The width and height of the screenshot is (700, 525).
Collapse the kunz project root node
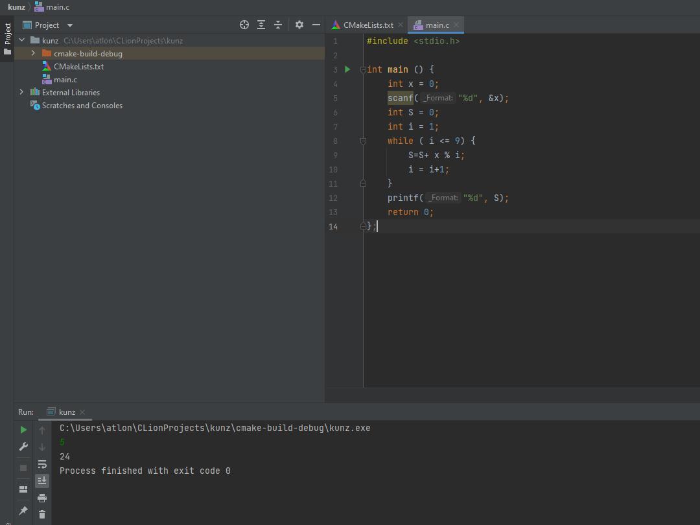[21, 40]
